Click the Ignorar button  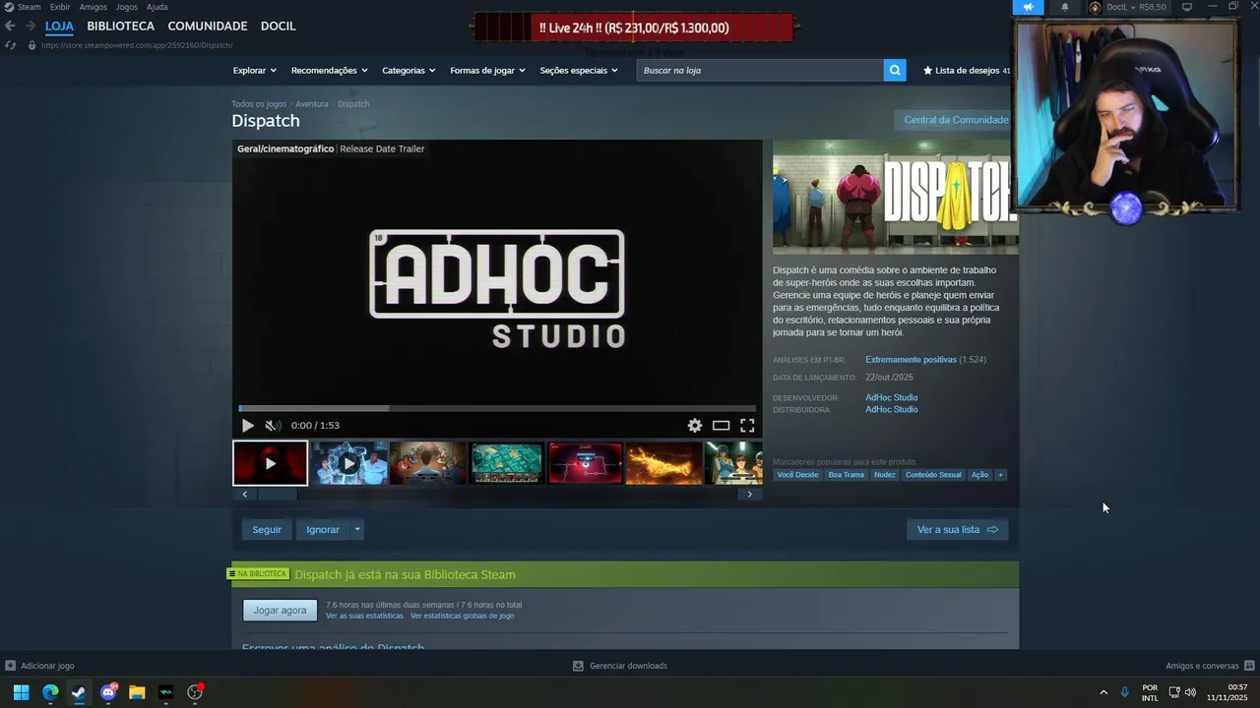(x=323, y=529)
